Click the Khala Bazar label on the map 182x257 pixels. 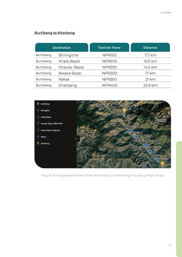click(136, 132)
